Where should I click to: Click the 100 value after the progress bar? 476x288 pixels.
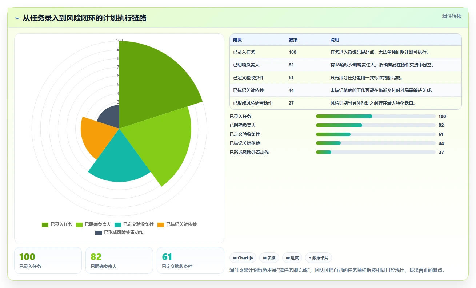[442, 117]
